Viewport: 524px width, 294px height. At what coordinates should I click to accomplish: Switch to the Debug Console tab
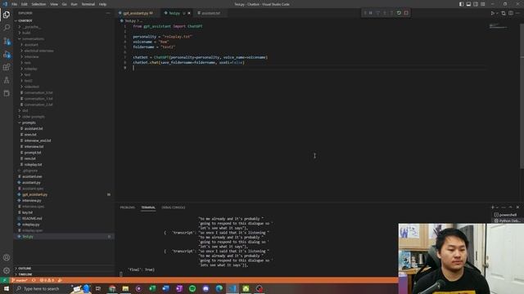click(173, 207)
